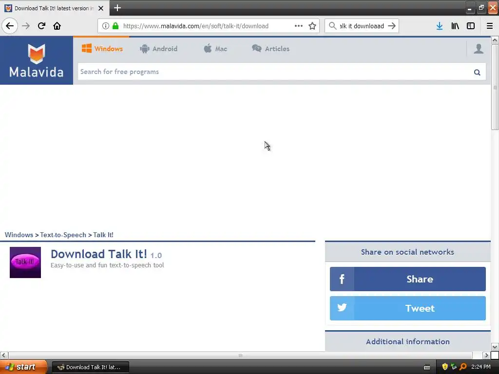Focus the browser search box text
The image size is (499, 374).
click(362, 26)
